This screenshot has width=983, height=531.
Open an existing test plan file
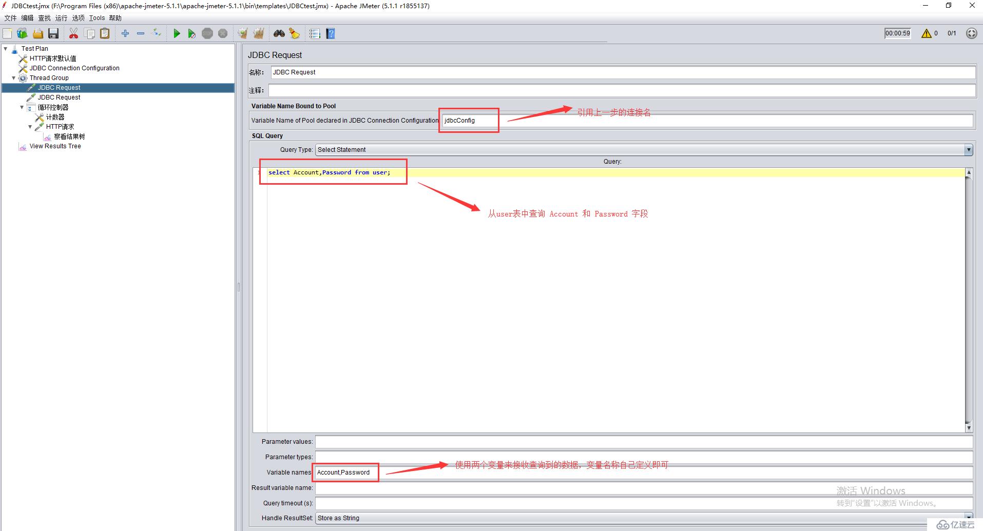(38, 33)
